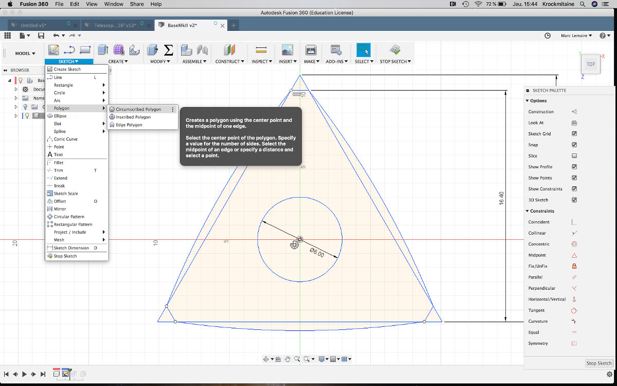Click the sketch feature marker in timeline
This screenshot has height=386, width=617.
click(65, 374)
